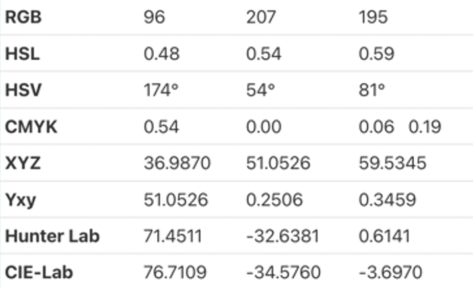Select the Hunter Lab value -32.6381
The image size is (473, 289).
coord(282,236)
